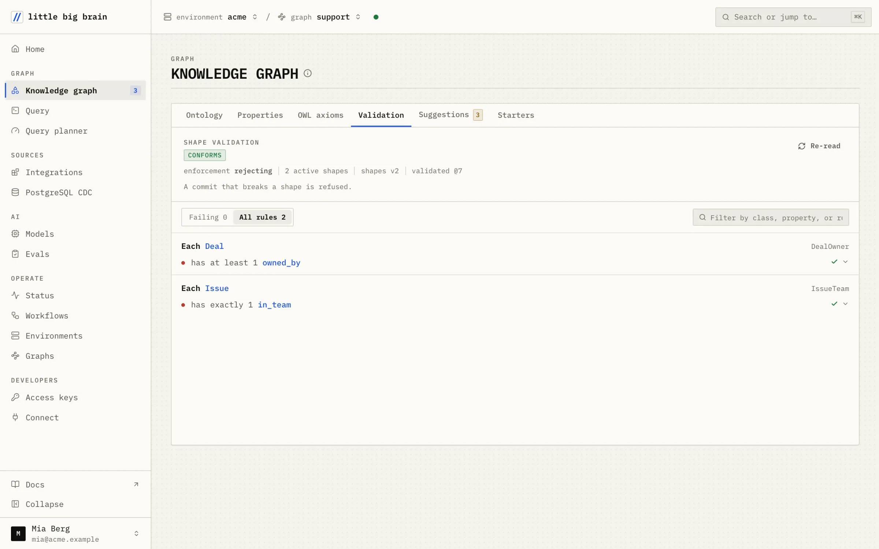
Task: Click the 'shapes v2' text
Action: (x=380, y=171)
